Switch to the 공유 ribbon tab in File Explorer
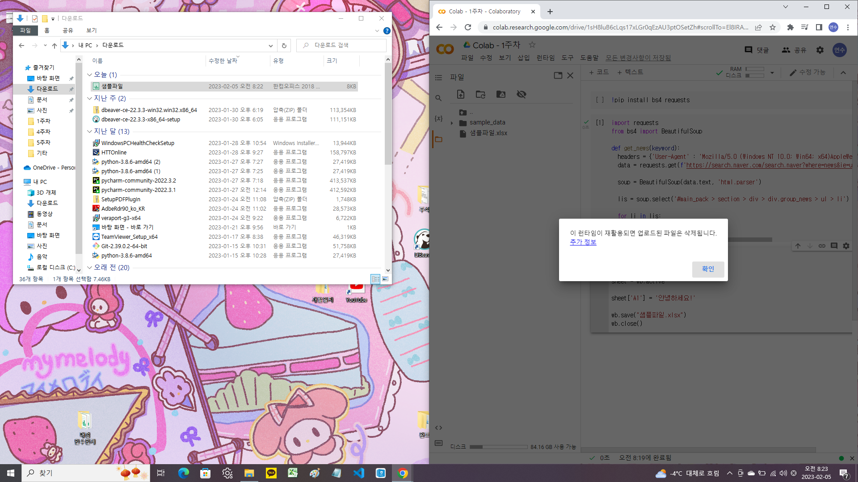 click(x=67, y=30)
